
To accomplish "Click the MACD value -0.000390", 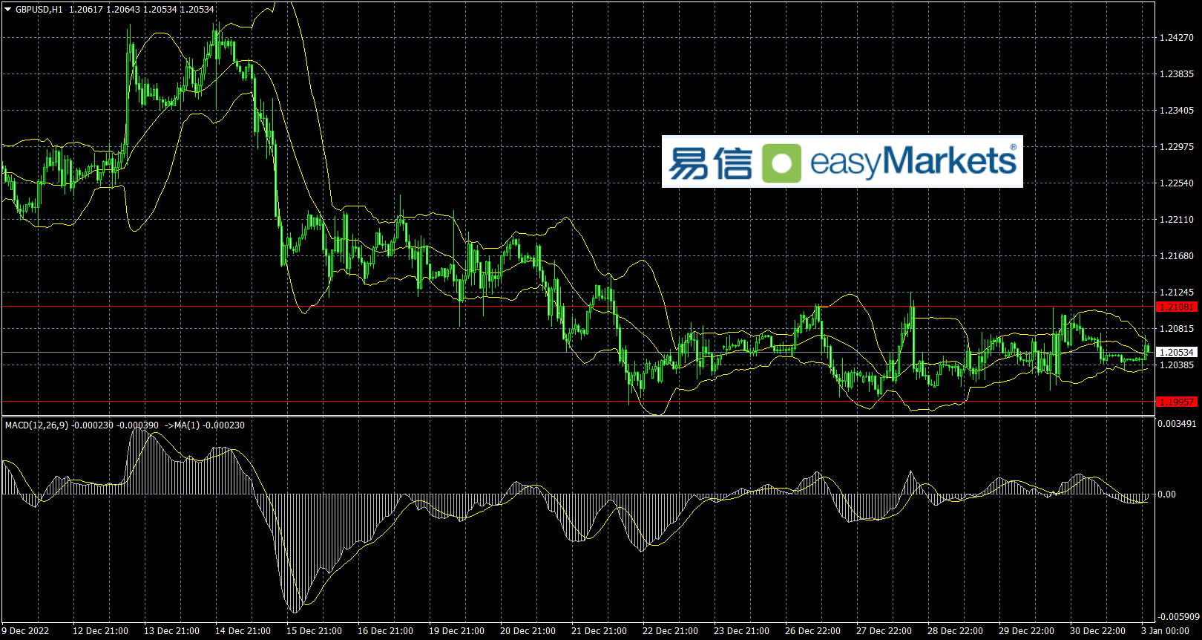I will pos(138,425).
